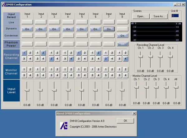Click Save As... button in Scenes
Image resolution: width=187 pixels, height=138 pixels.
point(159,16)
